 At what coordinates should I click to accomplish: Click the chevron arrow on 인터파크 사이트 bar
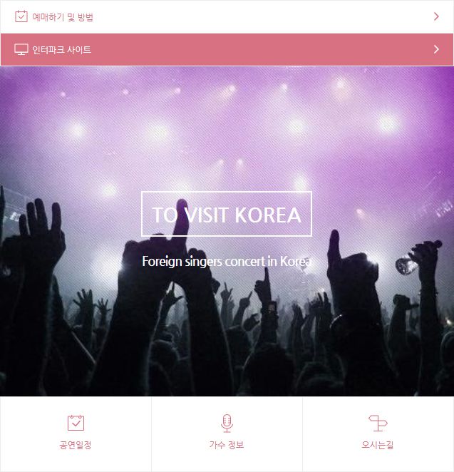coord(436,49)
